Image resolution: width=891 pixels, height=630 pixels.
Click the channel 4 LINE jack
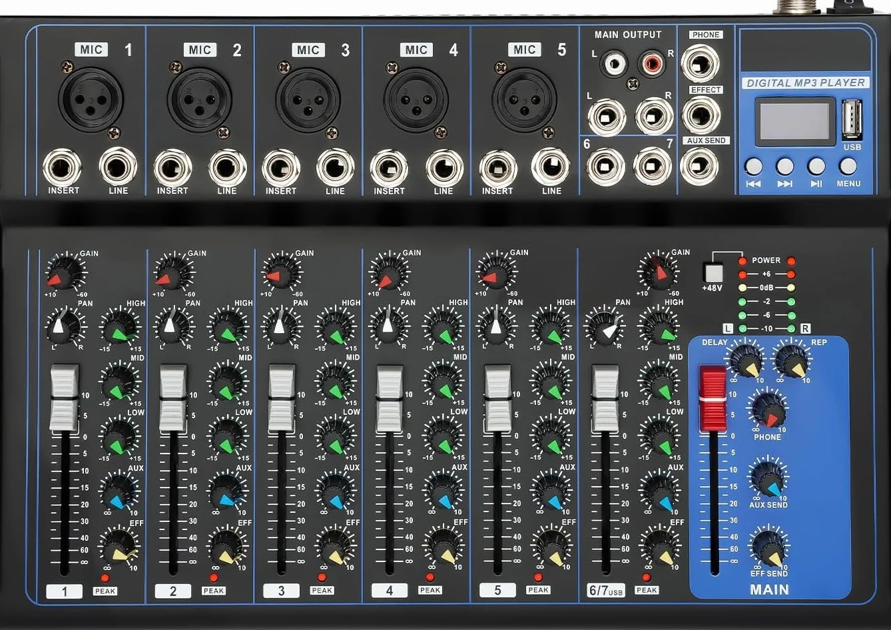(444, 166)
